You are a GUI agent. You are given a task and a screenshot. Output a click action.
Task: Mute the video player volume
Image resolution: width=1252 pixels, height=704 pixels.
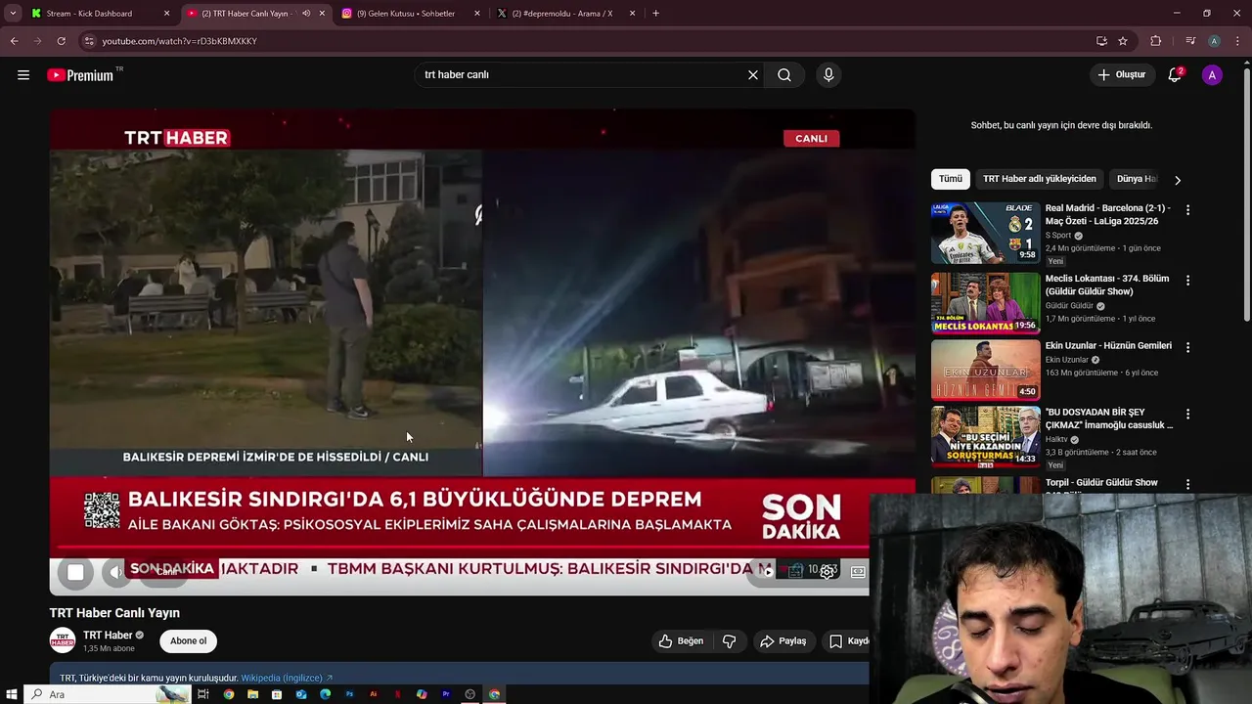pos(115,572)
